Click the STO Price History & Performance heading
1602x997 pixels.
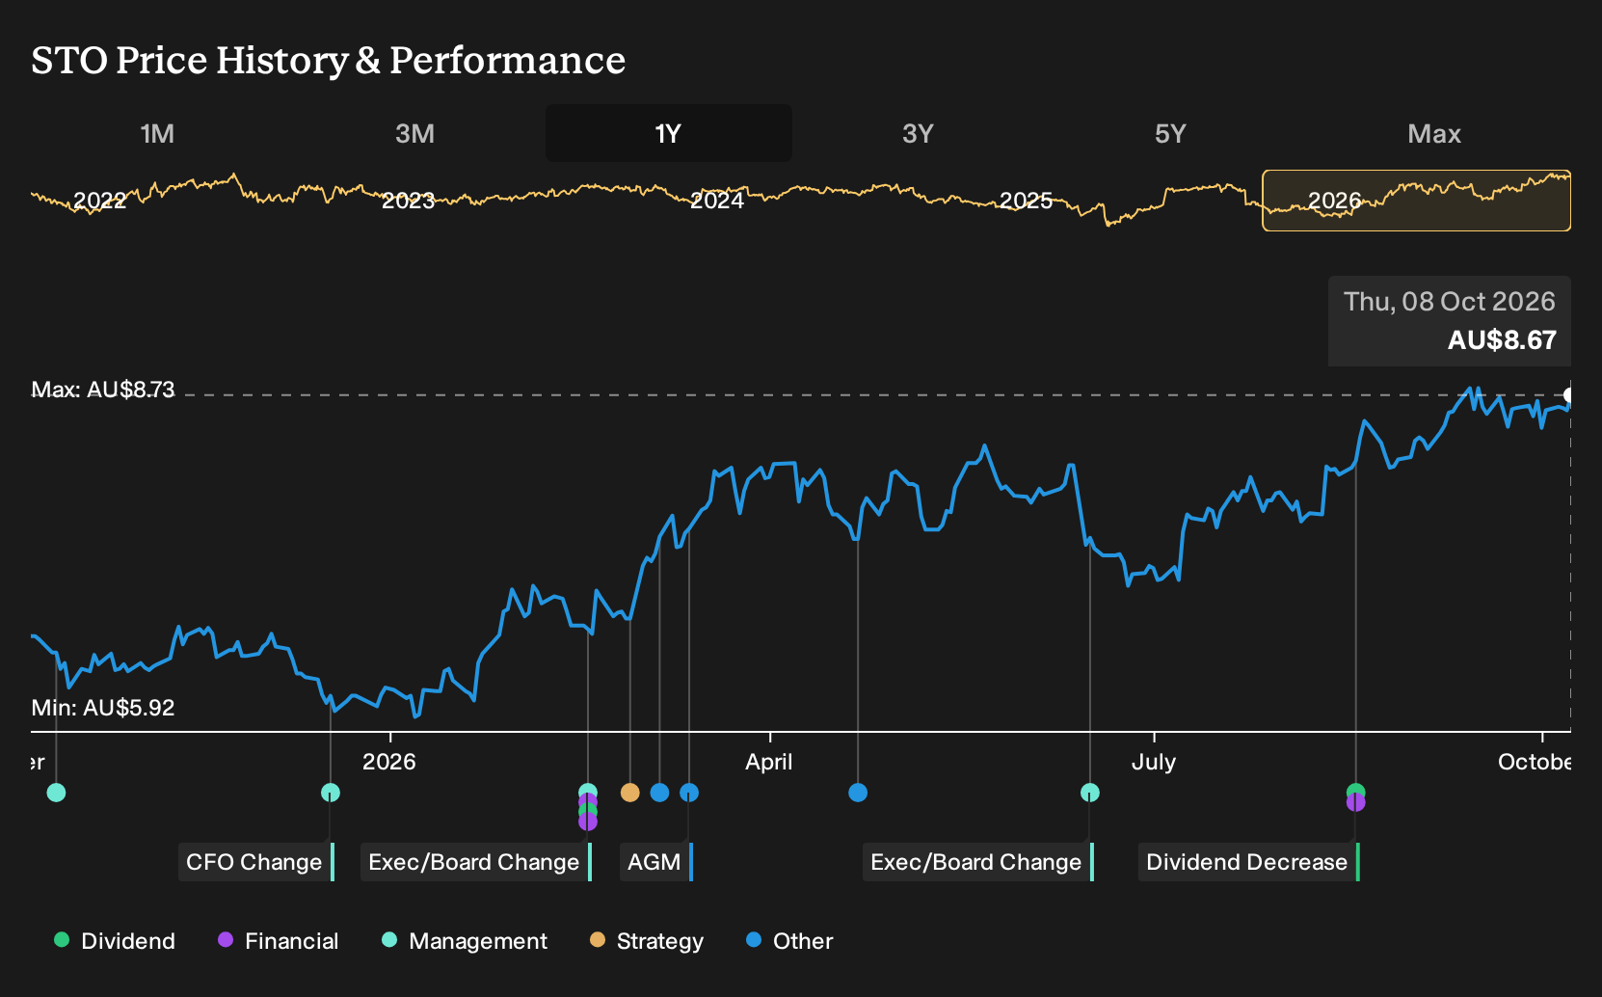coord(329,60)
